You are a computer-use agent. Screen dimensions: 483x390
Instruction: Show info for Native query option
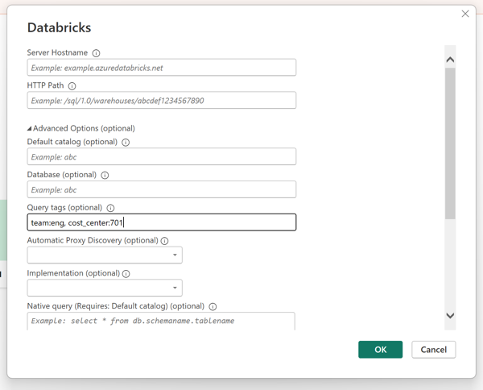point(213,307)
